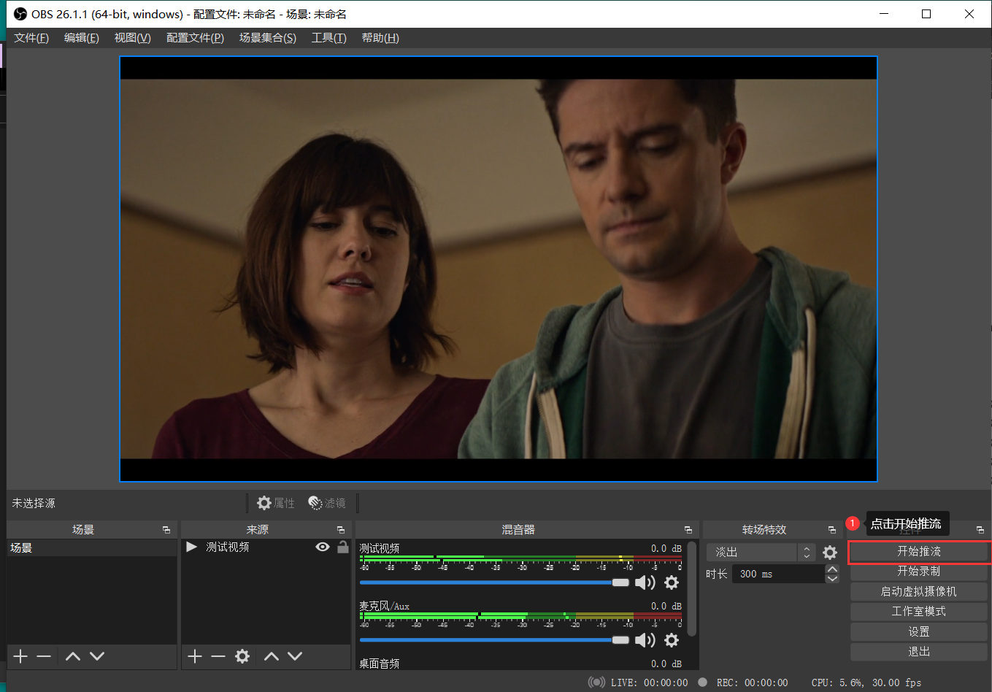Increase 时长 duration with up arrow
Screen dimensions: 992x692
[832, 569]
